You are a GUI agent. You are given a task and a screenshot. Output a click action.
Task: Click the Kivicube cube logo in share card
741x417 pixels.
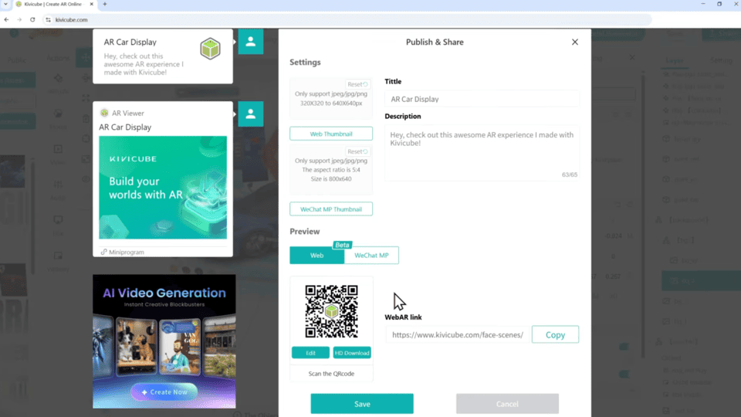click(210, 48)
